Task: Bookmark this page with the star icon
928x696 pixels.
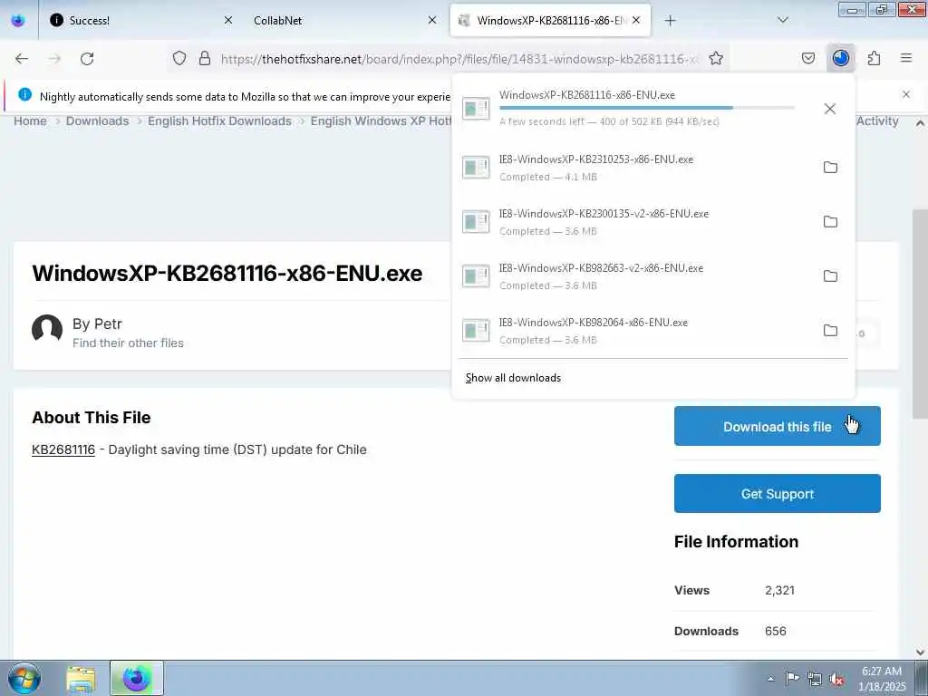Action: pyautogui.click(x=716, y=58)
